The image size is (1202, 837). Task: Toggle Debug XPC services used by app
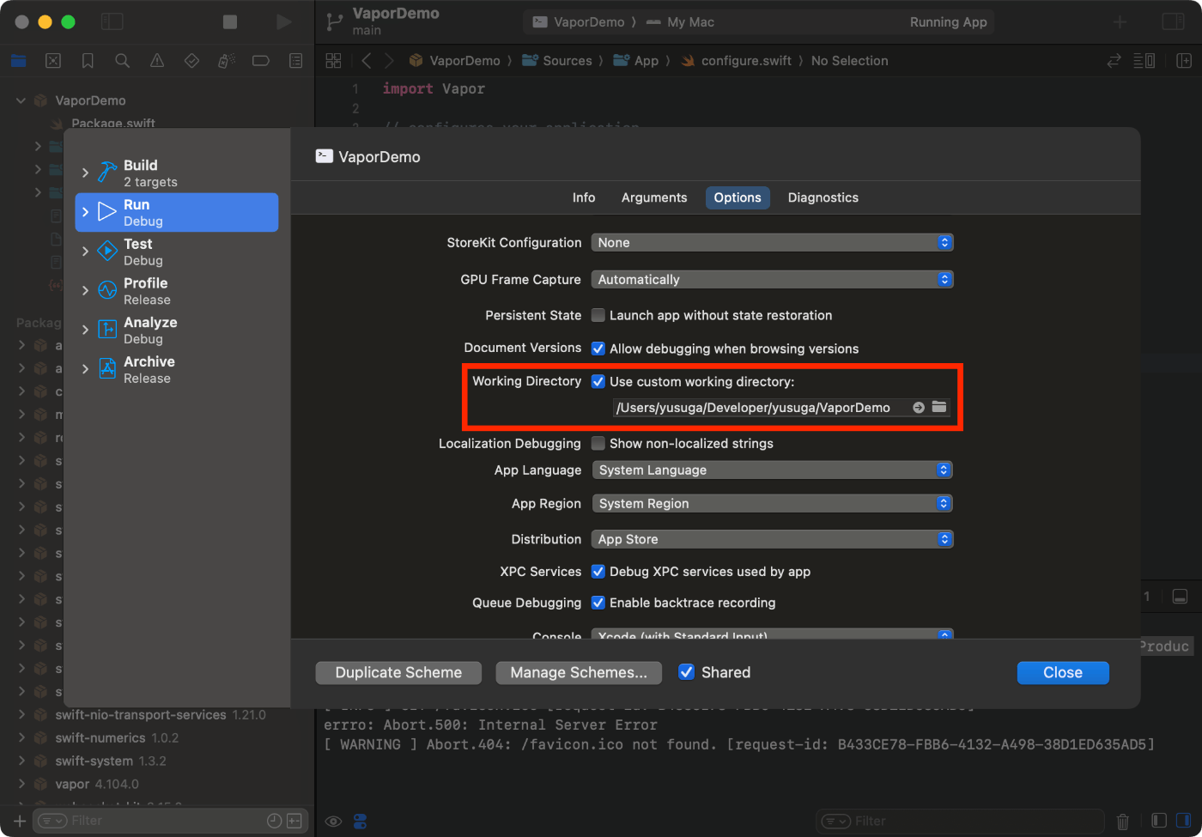click(x=598, y=572)
